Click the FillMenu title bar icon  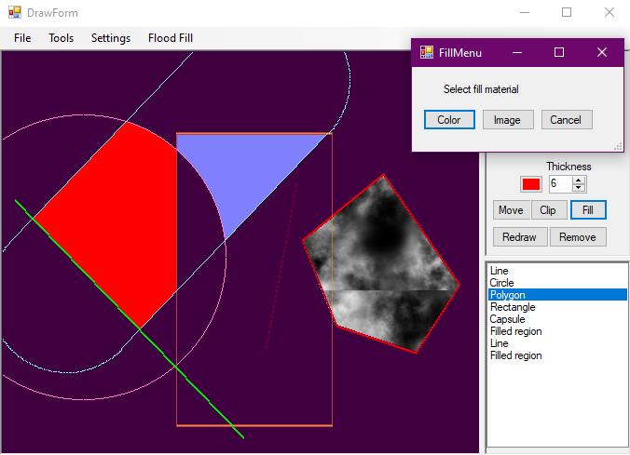pyautogui.click(x=427, y=52)
